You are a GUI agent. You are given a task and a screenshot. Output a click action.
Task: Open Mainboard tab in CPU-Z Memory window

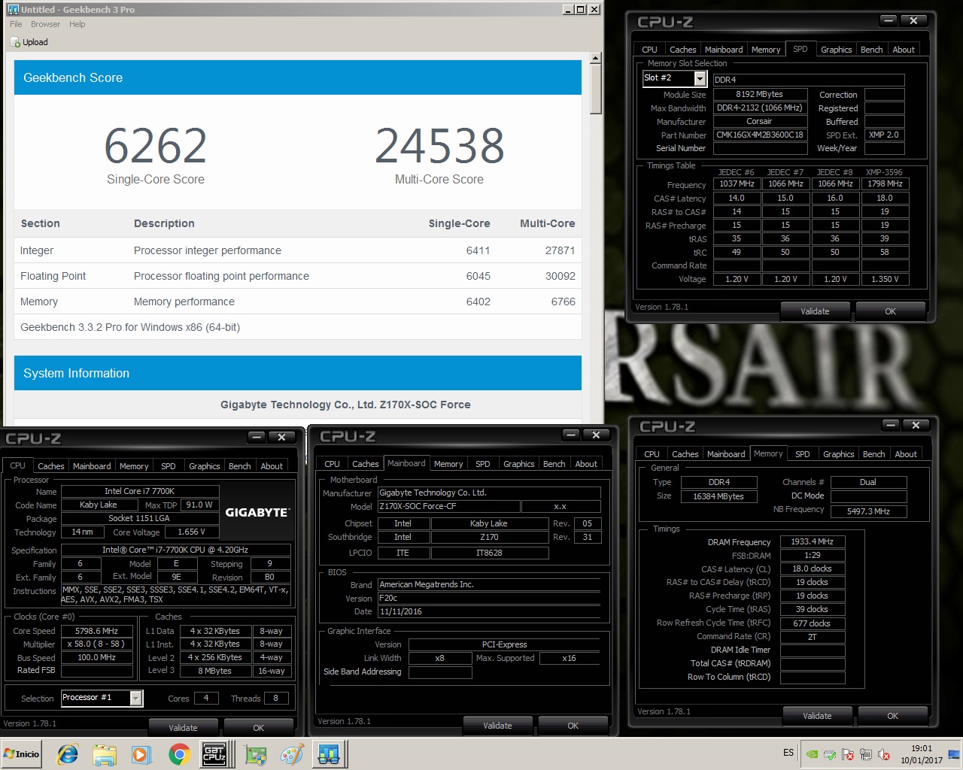[x=726, y=454]
